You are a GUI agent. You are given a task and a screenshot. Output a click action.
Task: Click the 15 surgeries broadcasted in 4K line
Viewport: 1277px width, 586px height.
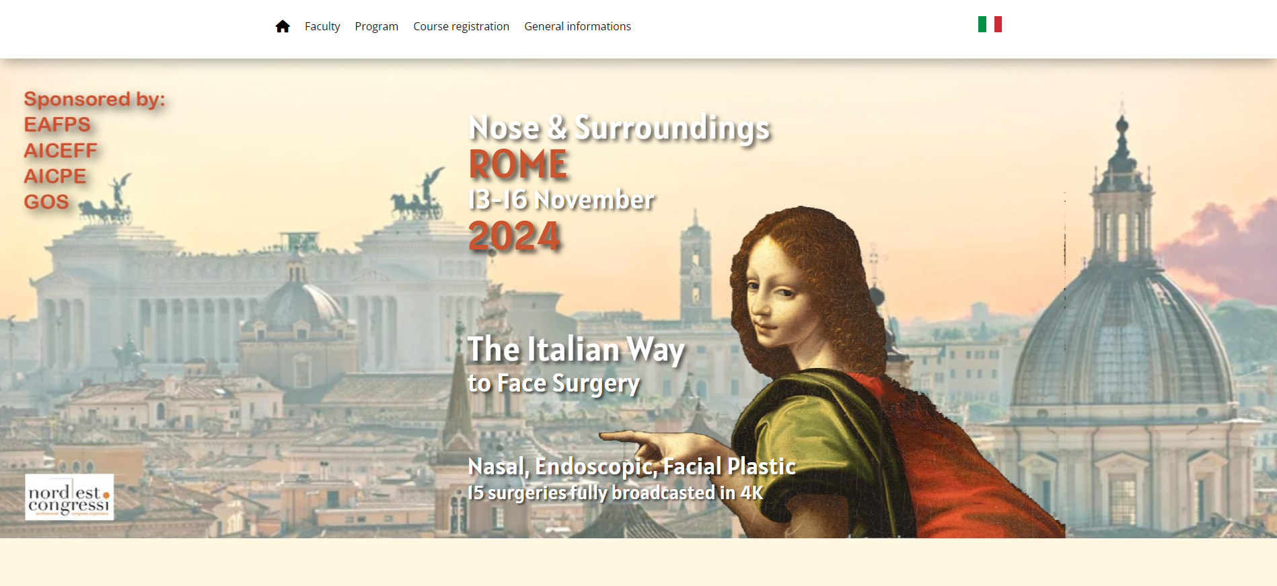[616, 493]
